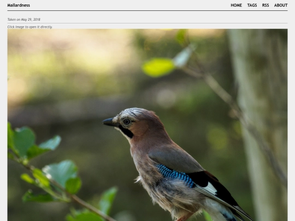Select the 'Click image to open it directly.' text

coord(30,27)
